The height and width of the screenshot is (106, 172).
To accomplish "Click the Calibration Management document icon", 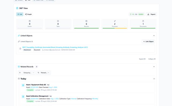I will [23, 96].
